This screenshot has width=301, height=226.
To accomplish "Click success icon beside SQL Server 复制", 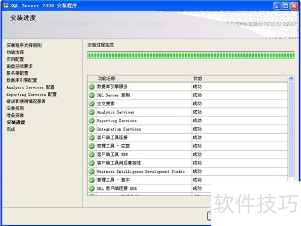I will 92,95.
